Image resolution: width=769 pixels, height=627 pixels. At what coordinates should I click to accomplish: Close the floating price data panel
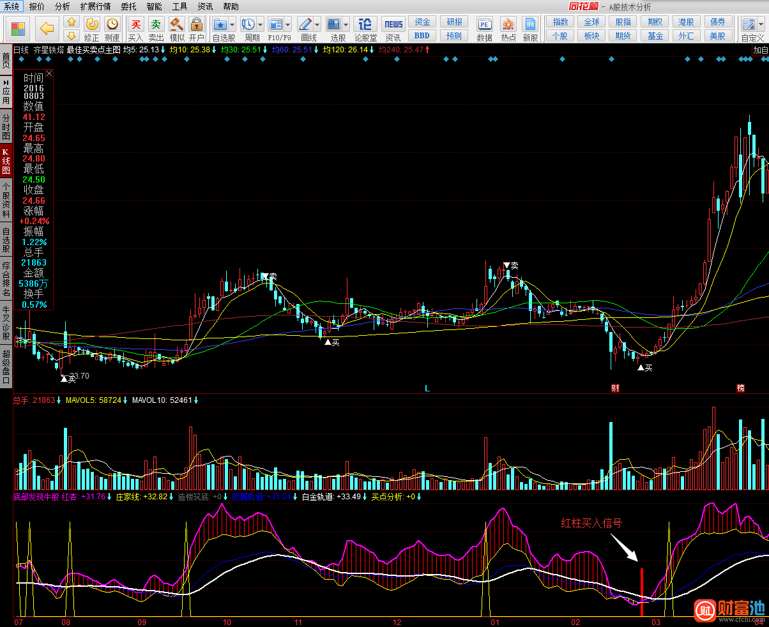coord(49,73)
